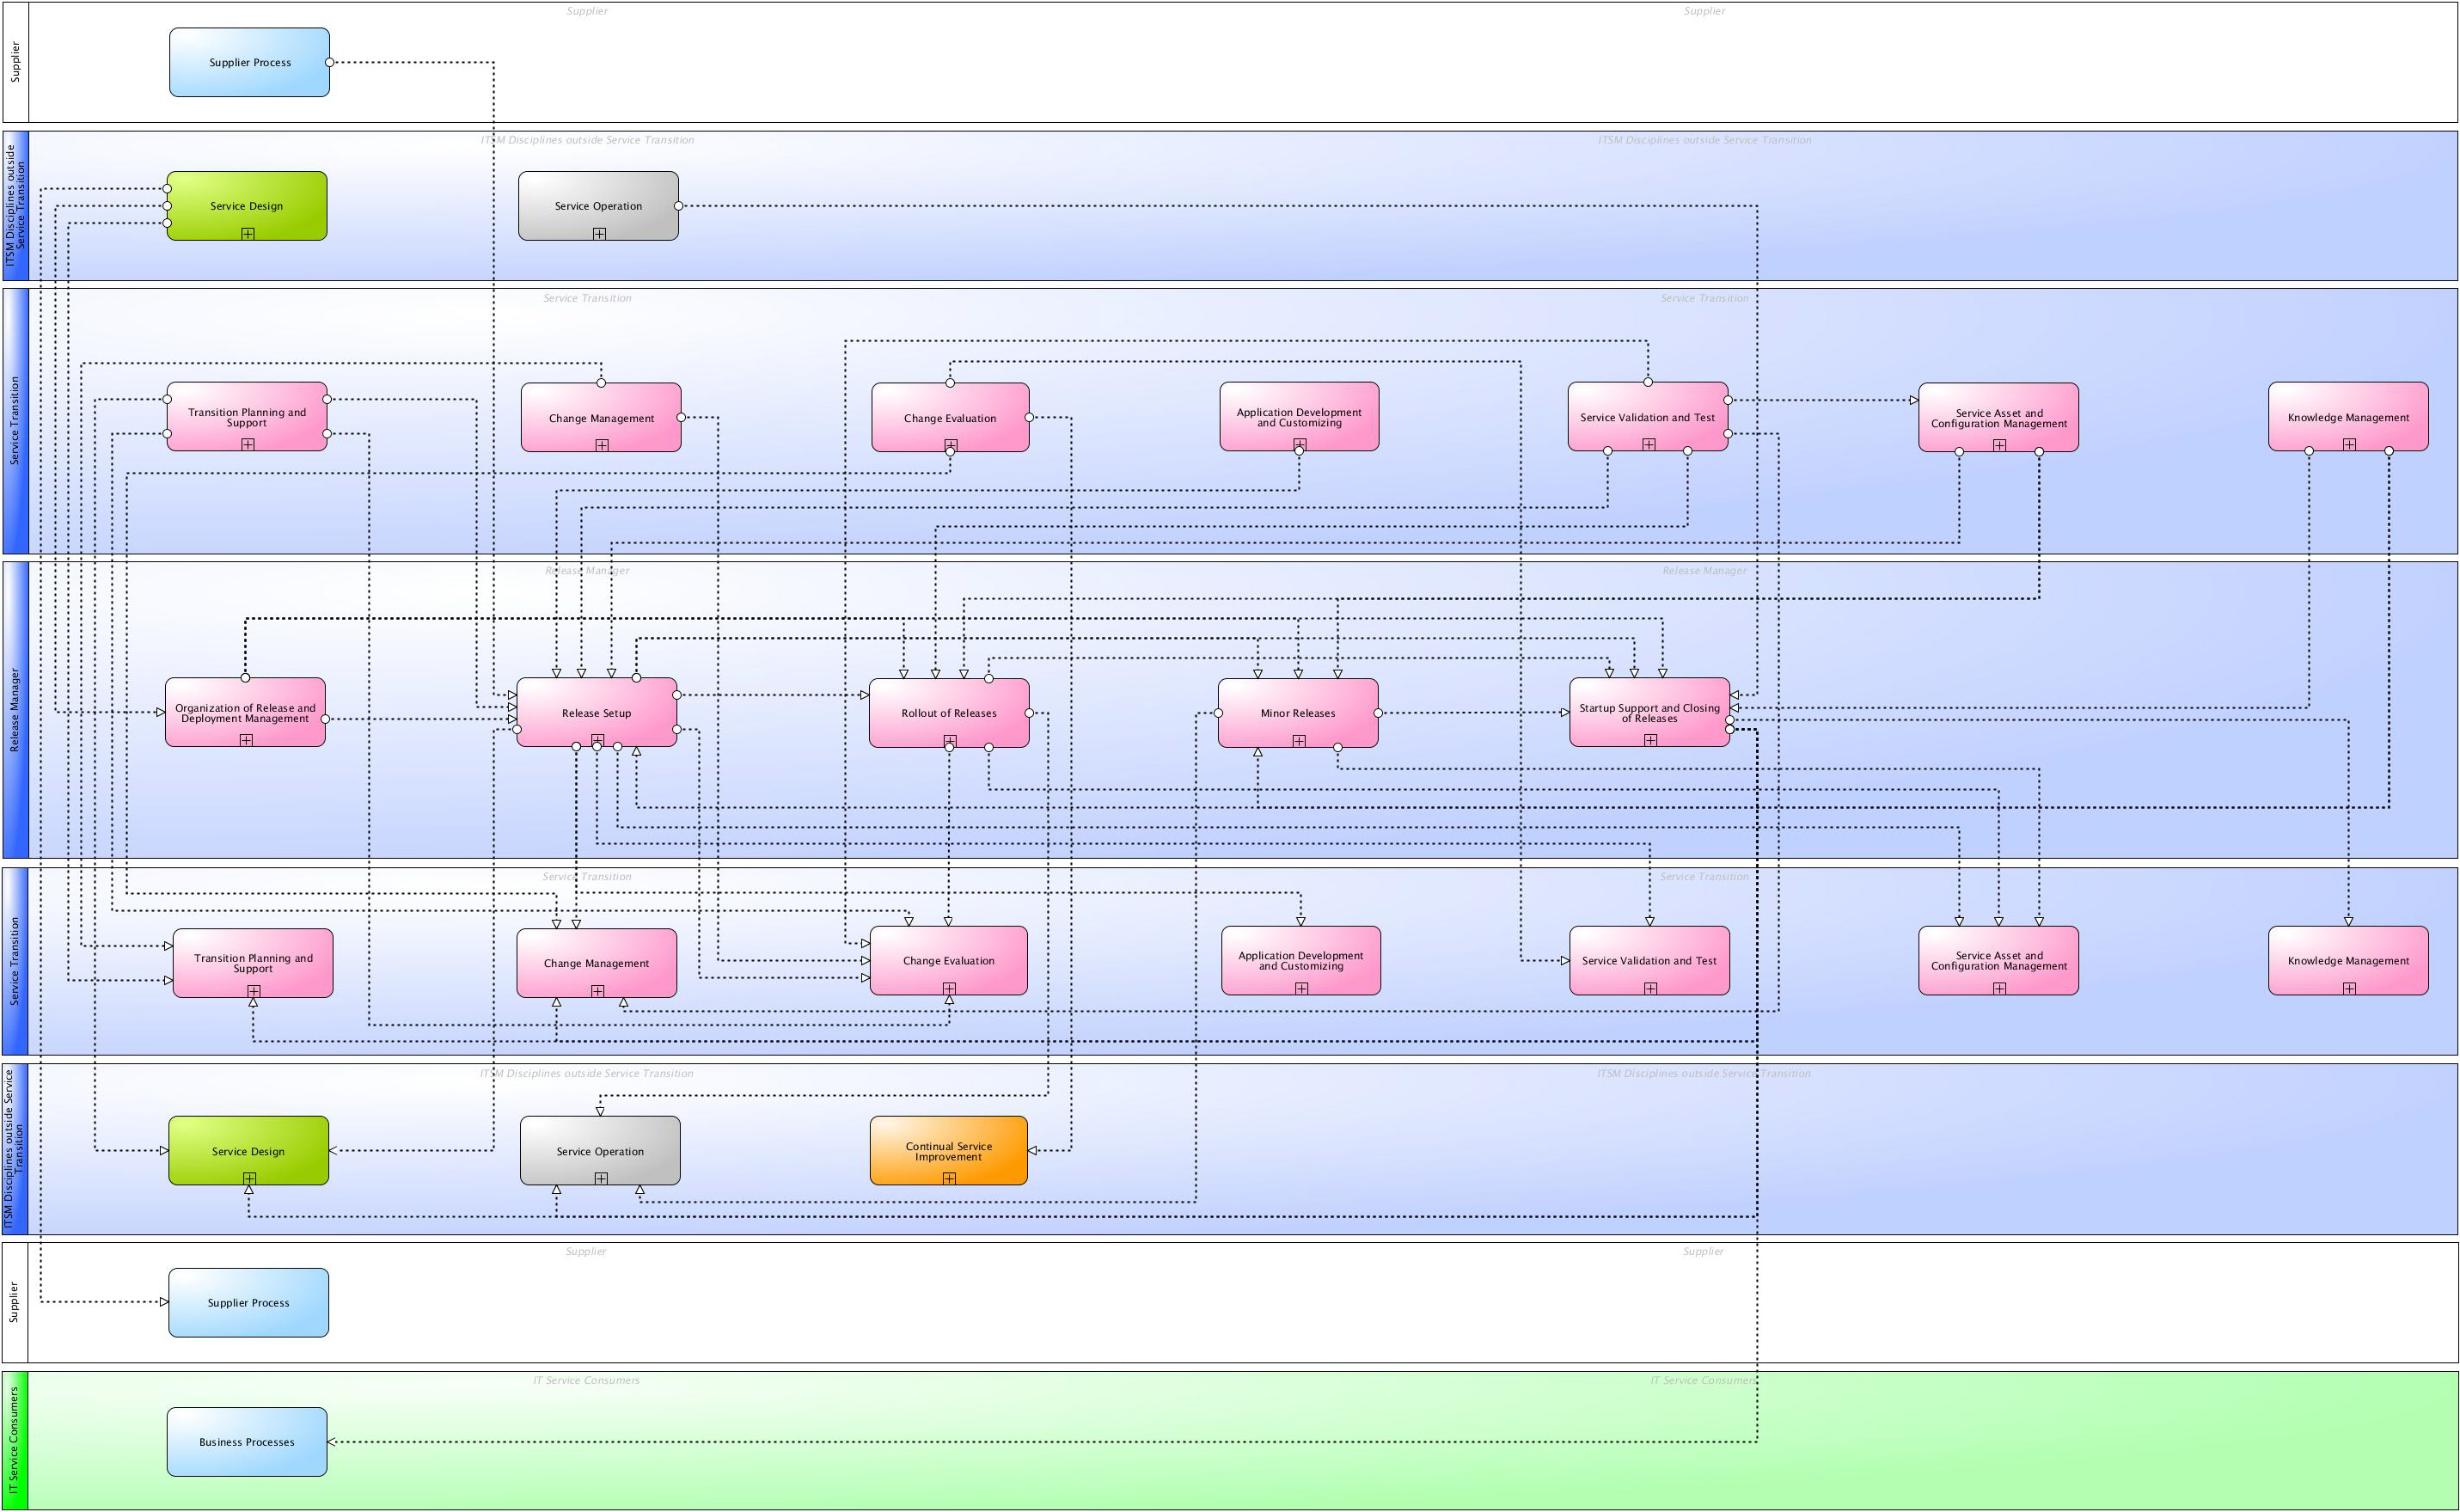Select the Business Processes box
2460x1512 pixels.
click(x=246, y=1441)
